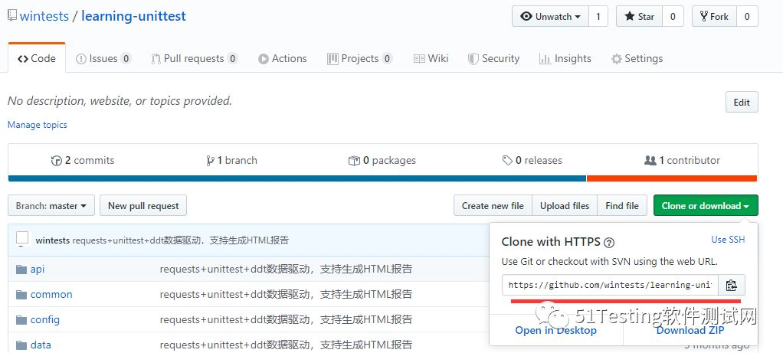View the 1 branch
Screen dimensions: 783x353
coord(231,160)
